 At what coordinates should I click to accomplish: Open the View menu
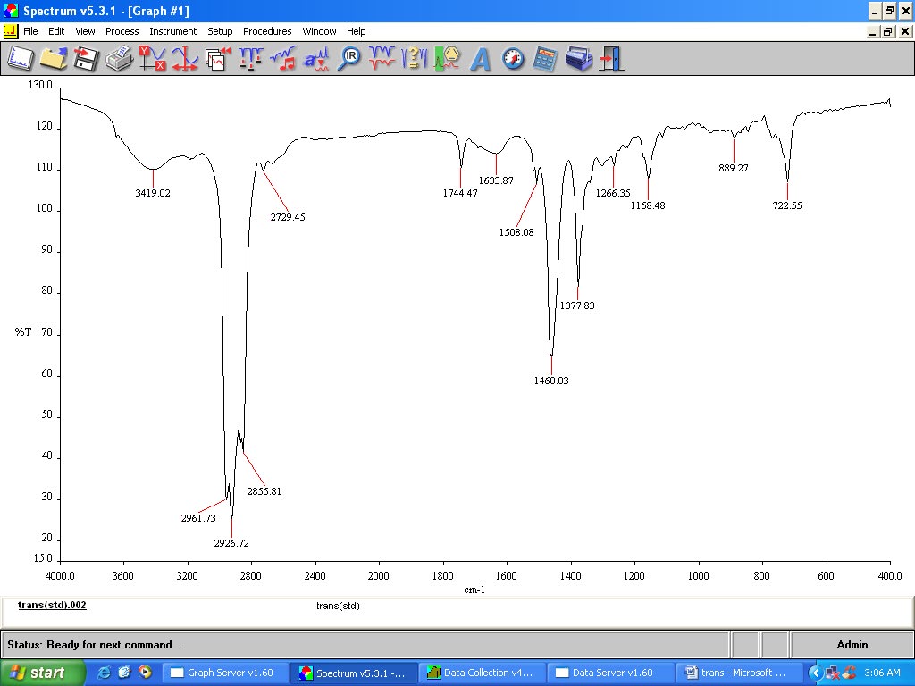pyautogui.click(x=85, y=31)
